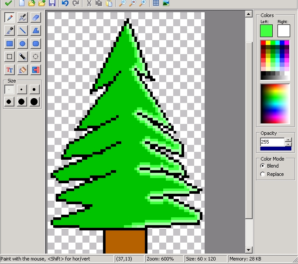Click the Left color green swatch
This screenshot has width=298, height=264.
coord(266,31)
